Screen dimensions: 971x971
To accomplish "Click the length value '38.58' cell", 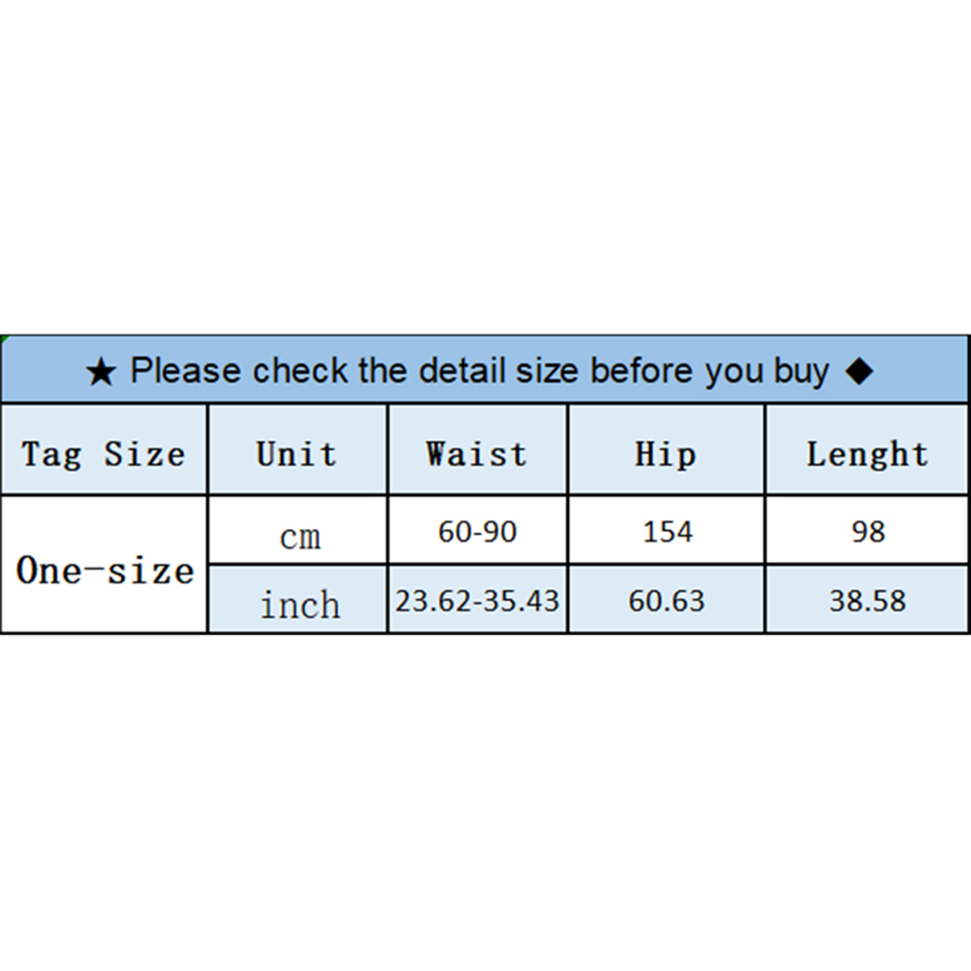I will tap(867, 601).
